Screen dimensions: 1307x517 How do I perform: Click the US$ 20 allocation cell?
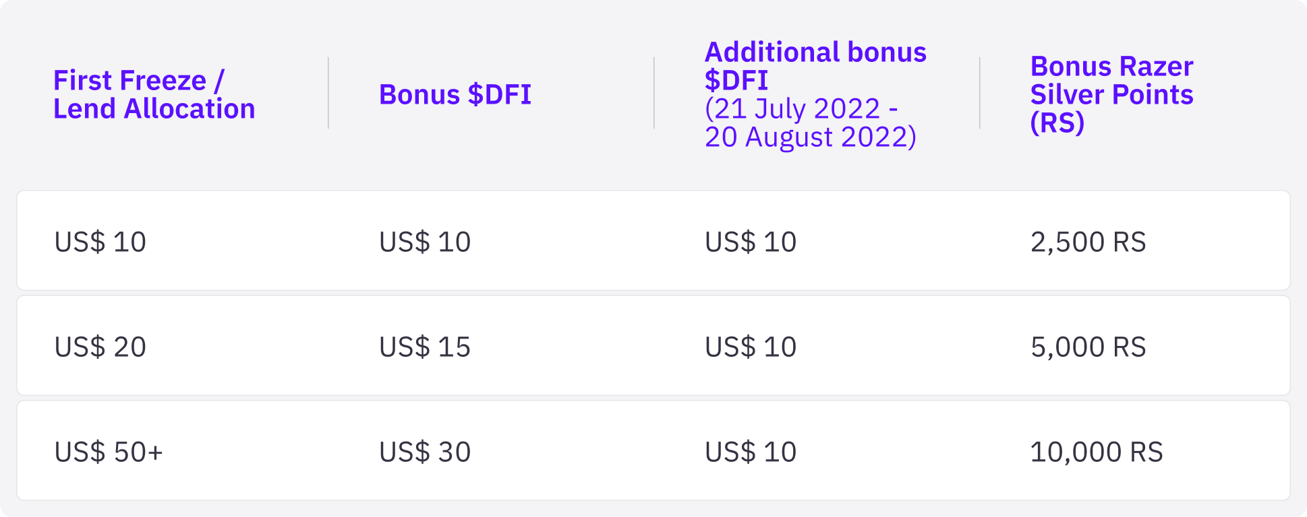100,347
